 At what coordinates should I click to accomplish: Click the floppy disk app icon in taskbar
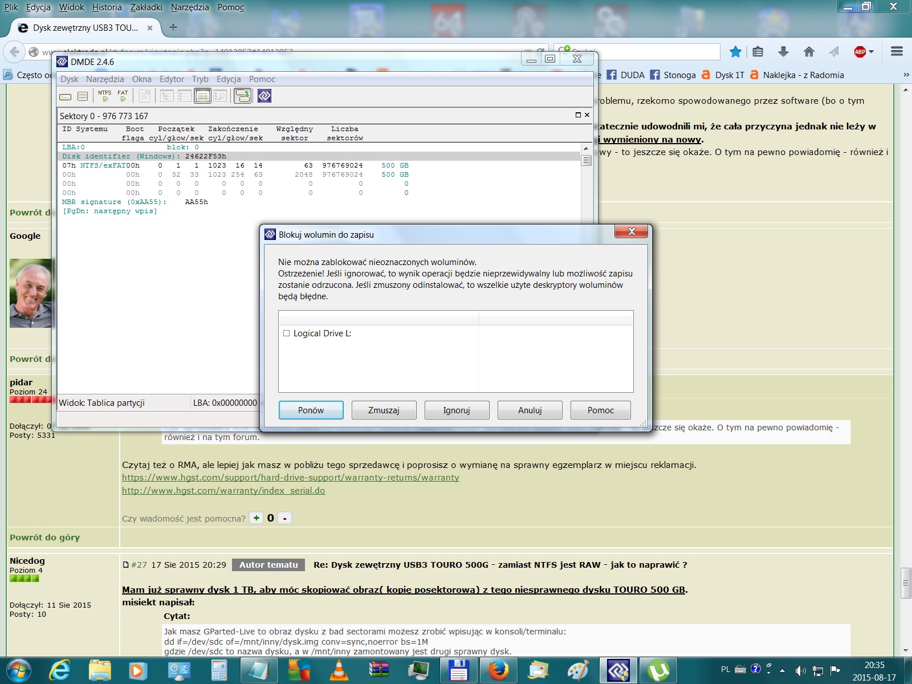click(458, 670)
